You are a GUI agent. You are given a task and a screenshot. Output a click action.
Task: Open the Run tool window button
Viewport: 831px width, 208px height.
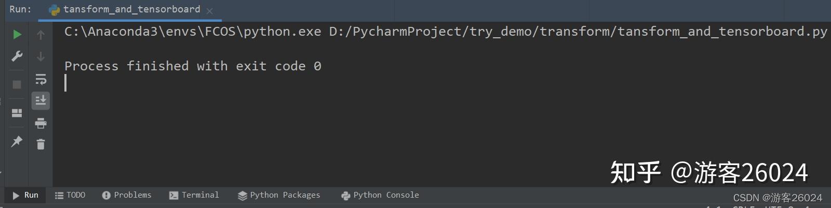(25, 195)
